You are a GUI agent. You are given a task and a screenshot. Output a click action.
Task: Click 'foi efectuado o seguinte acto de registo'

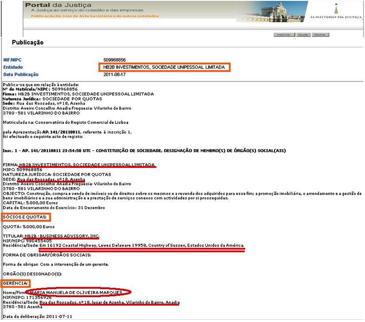43,137
